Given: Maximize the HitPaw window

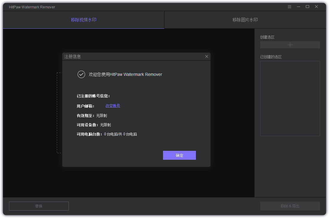Looking at the screenshot, I should coord(307,7).
